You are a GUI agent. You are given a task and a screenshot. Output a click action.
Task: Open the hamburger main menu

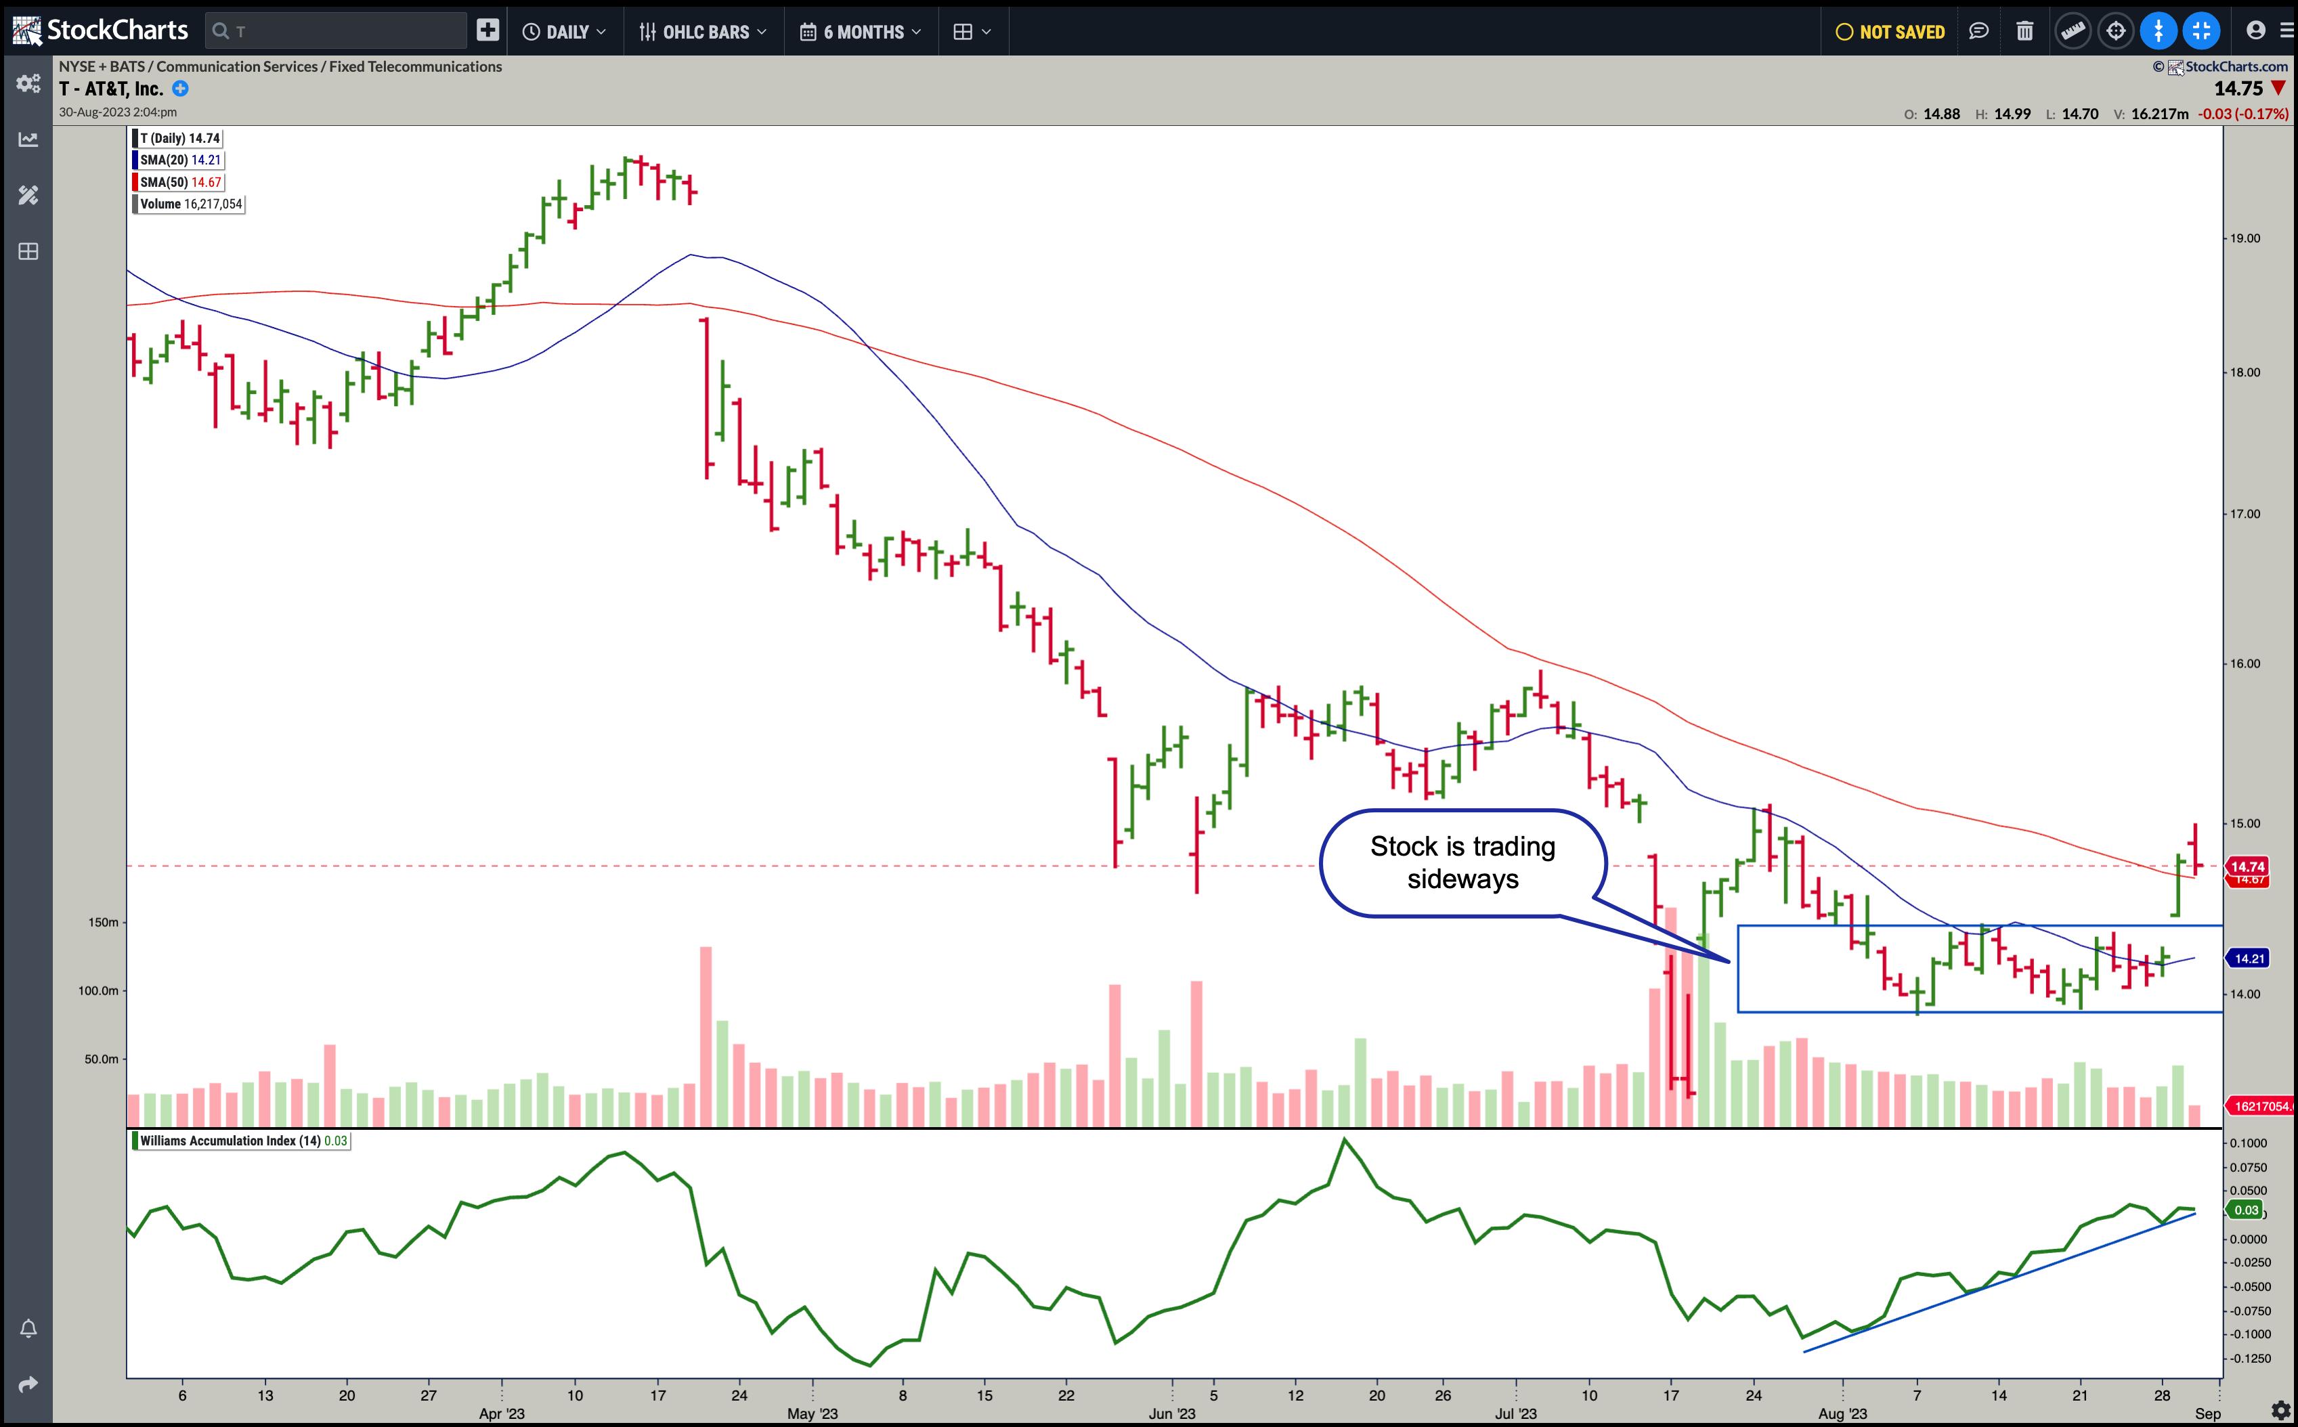point(2286,31)
